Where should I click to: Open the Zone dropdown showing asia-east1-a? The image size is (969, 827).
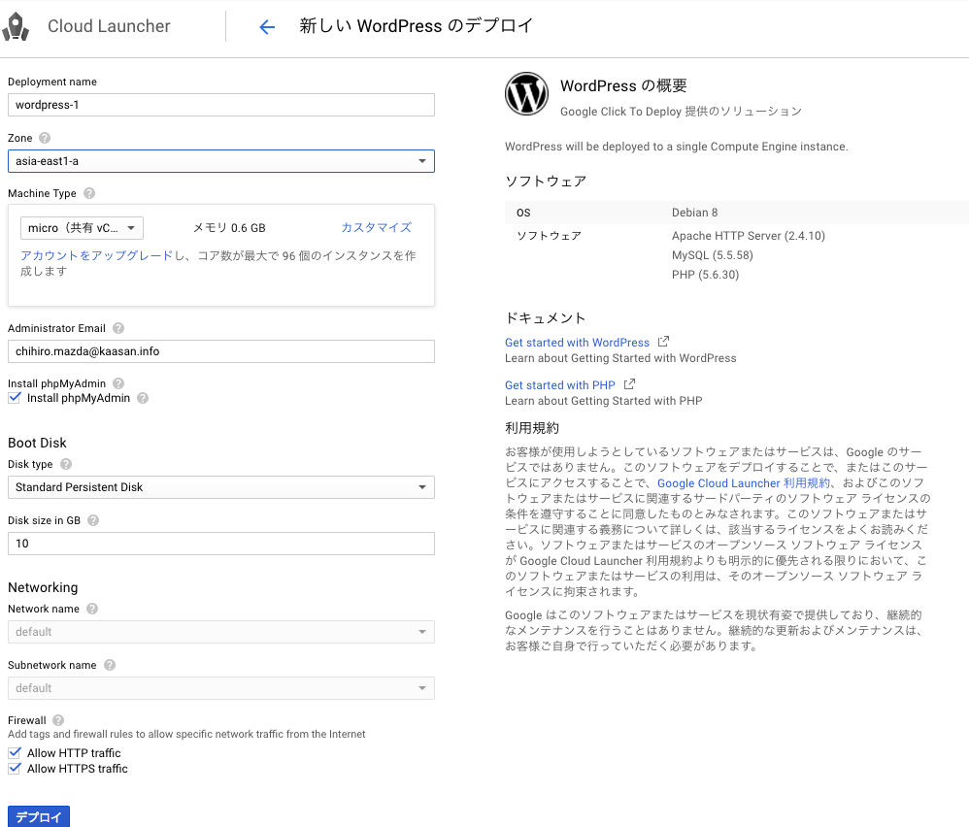click(220, 161)
